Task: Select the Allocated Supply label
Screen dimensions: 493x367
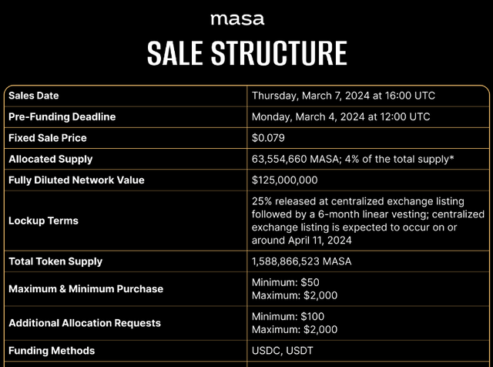Action: (x=50, y=159)
